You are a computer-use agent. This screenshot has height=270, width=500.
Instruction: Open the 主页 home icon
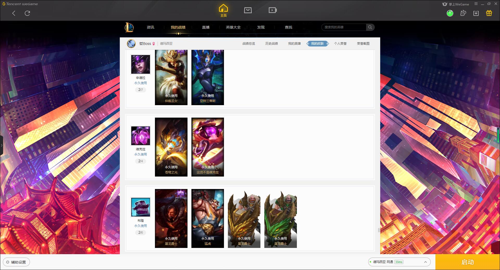click(223, 11)
